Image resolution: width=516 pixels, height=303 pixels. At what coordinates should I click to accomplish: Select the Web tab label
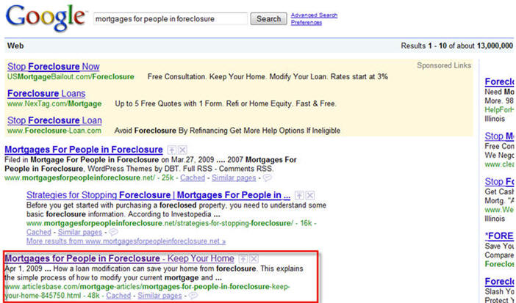15,45
